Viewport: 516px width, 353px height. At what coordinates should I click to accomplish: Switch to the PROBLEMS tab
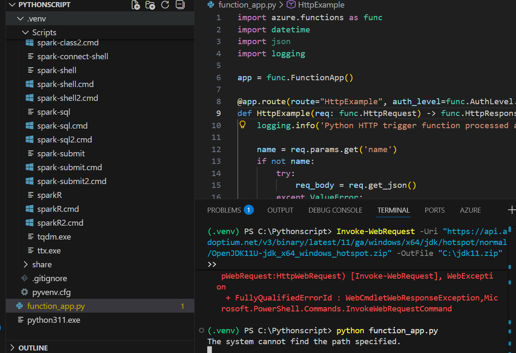click(x=224, y=210)
